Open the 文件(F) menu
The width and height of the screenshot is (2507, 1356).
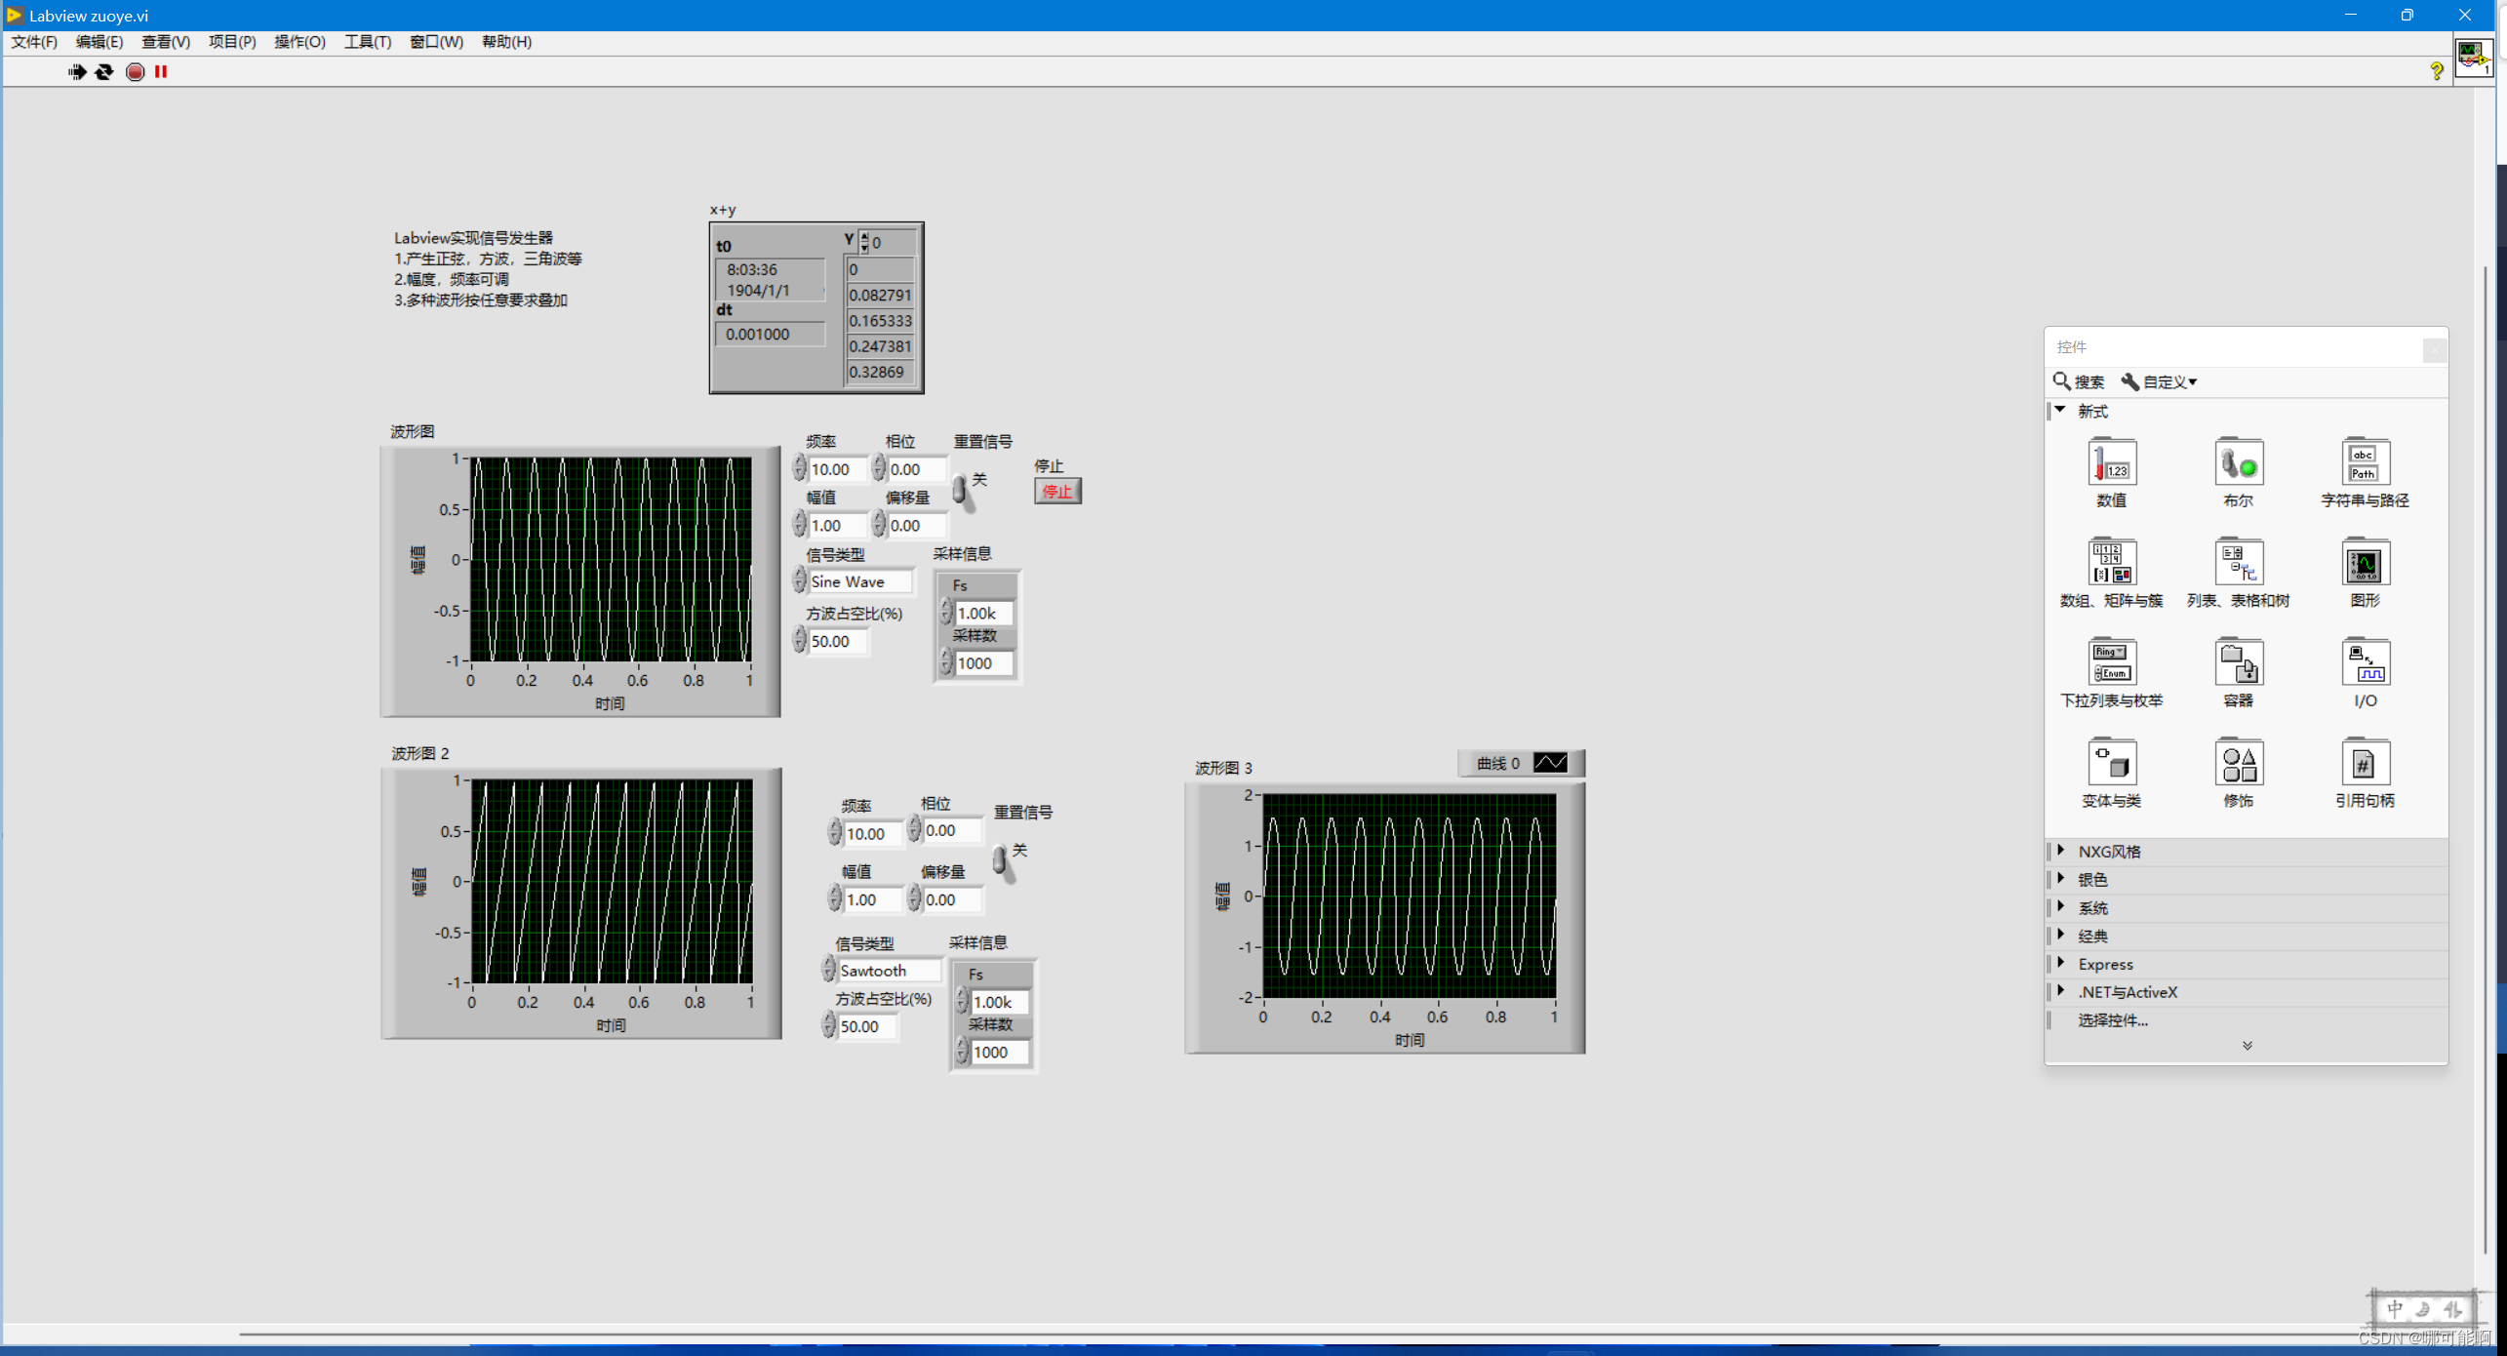click(x=34, y=42)
